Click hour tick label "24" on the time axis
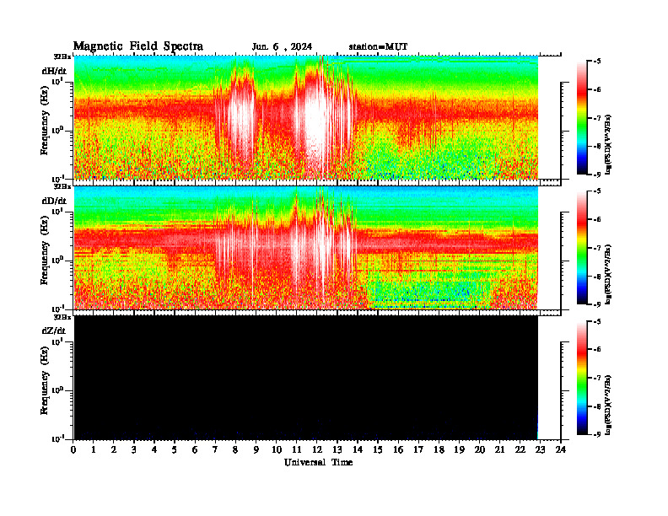This screenshot has height=516, width=668. tap(560, 450)
